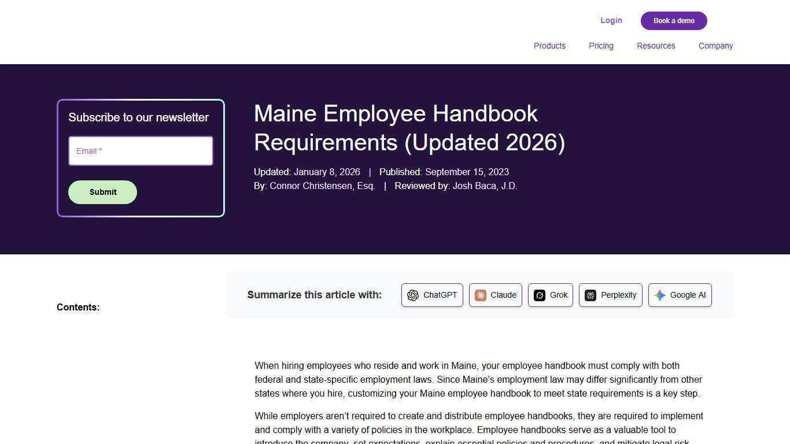Image resolution: width=790 pixels, height=444 pixels.
Task: Open the January 8, 2026 updated date link
Action: pyautogui.click(x=327, y=172)
